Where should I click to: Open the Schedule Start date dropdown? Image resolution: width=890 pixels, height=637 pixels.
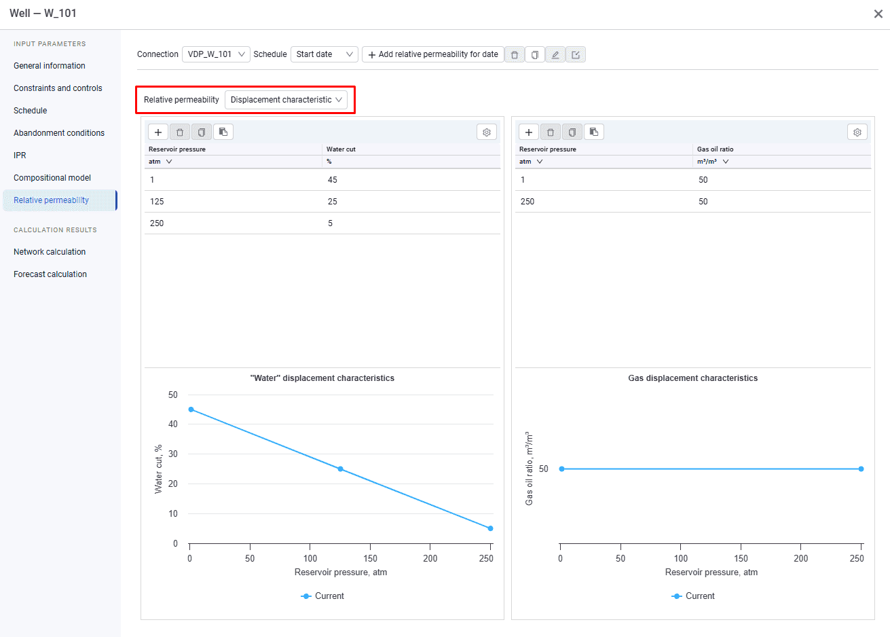325,54
